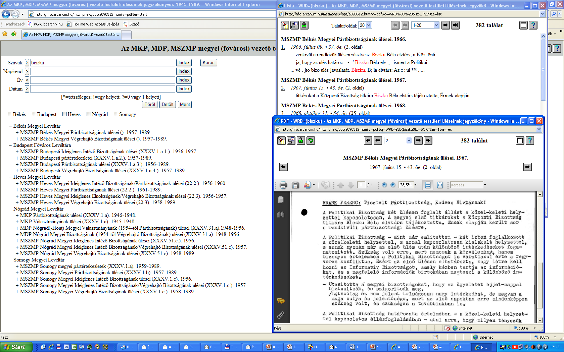Jump to first hit in PDF window
Viewport: 564px width, 352px height.
368,140
